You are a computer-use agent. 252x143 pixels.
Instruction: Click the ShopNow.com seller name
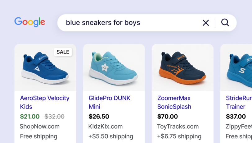[39, 127]
